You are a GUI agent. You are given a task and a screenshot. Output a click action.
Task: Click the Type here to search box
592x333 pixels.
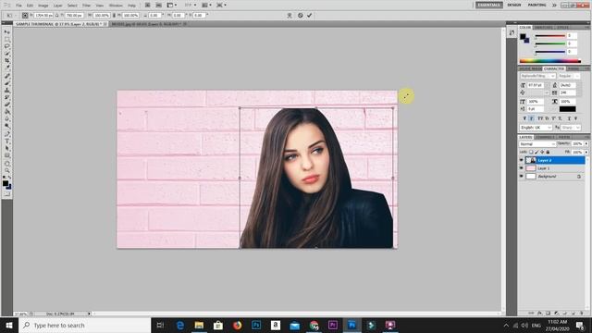pyautogui.click(x=84, y=325)
